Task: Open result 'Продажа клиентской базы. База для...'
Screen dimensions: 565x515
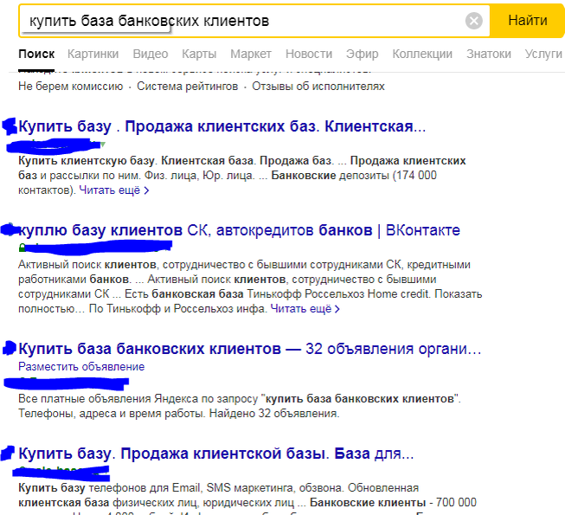Action: pos(215,454)
